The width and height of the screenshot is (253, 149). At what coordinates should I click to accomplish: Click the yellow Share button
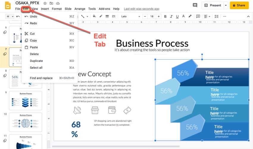[239, 5]
